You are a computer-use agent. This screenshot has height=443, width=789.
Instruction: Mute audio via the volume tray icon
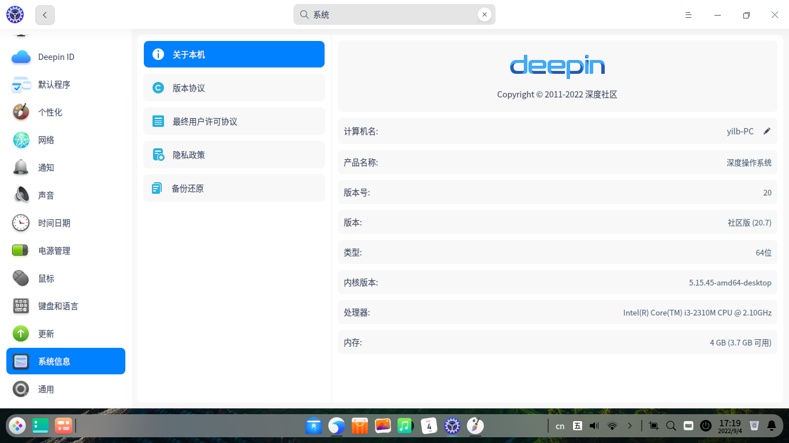(x=594, y=426)
